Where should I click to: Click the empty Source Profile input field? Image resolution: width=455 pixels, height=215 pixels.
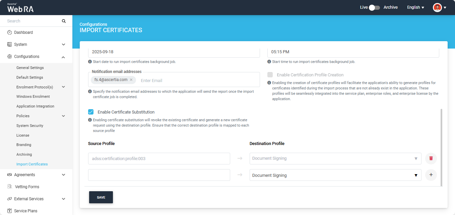(159, 175)
